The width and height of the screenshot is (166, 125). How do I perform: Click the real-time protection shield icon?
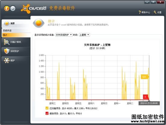[7, 51]
